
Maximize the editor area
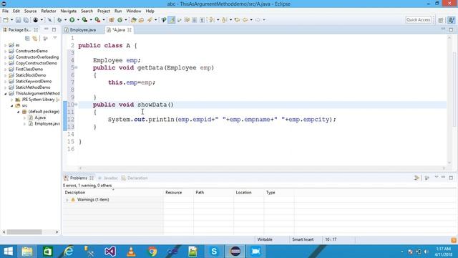click(451, 29)
